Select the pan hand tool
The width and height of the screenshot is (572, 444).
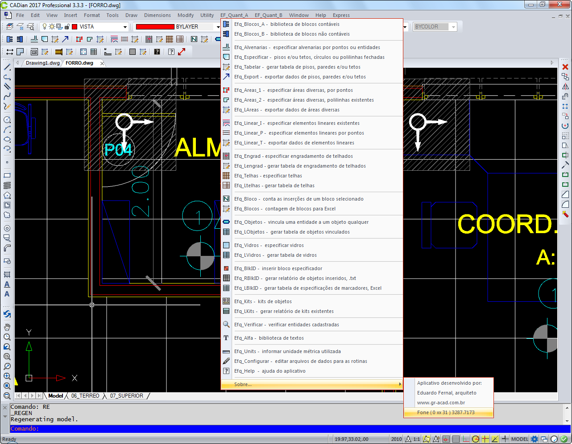point(7,327)
